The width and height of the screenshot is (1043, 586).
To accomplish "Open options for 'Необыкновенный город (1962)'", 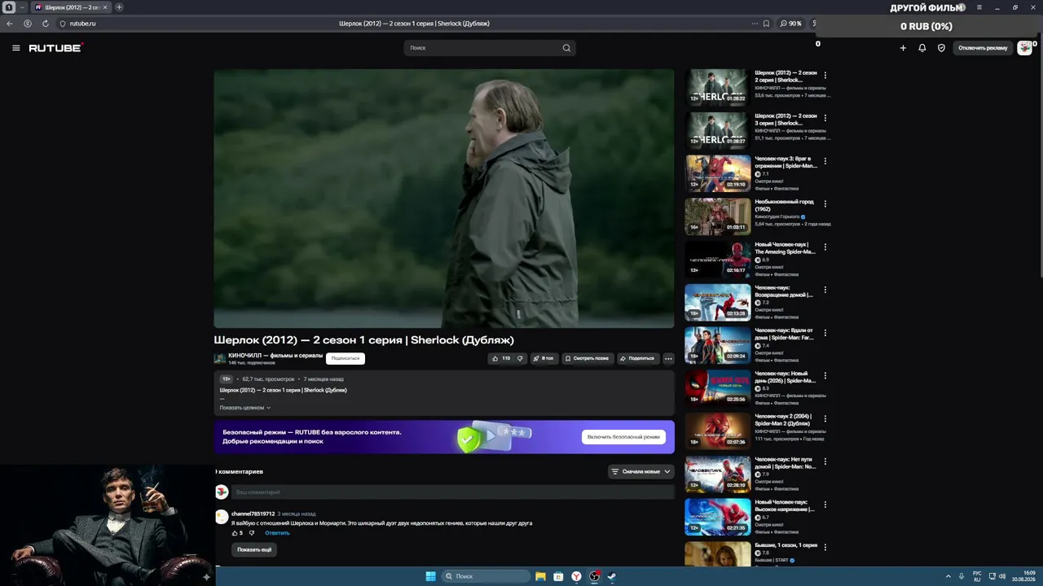I will 825,204.
